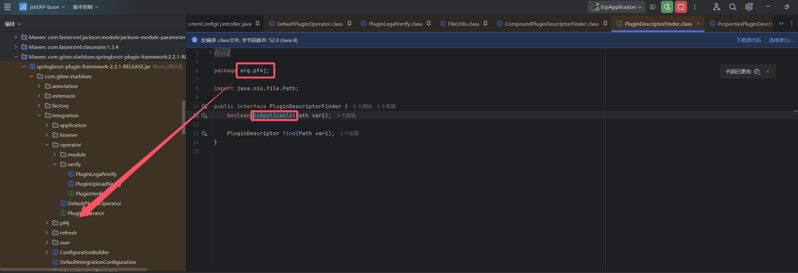Click the isApplicable method name in editor
Screen dimensions: 798x273
[x=273, y=115]
